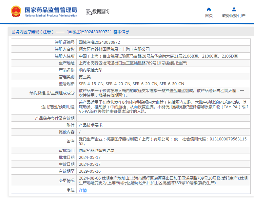Click 其他内容 label
The image size is (254, 198).
pyautogui.click(x=67, y=132)
